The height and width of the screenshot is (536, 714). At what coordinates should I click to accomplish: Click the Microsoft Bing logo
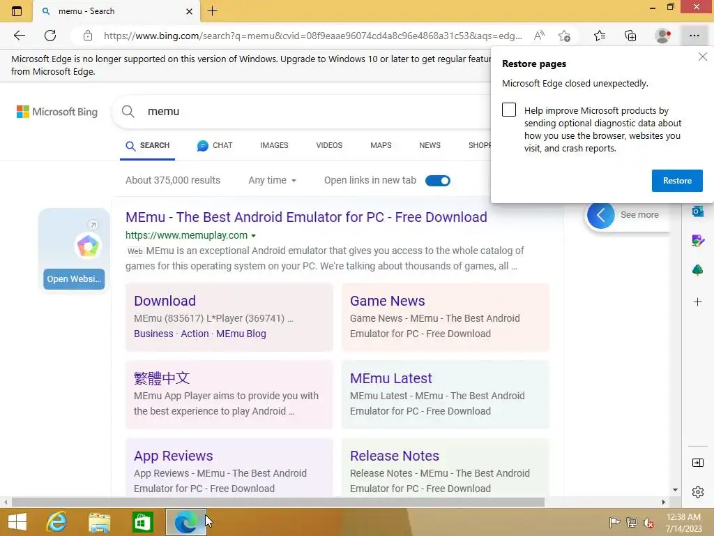click(x=57, y=112)
